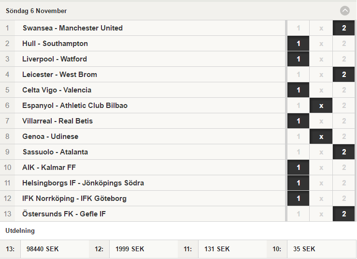
Task: Toggle x for Espanyol - Athletic Club Bilbao
Action: (321, 106)
